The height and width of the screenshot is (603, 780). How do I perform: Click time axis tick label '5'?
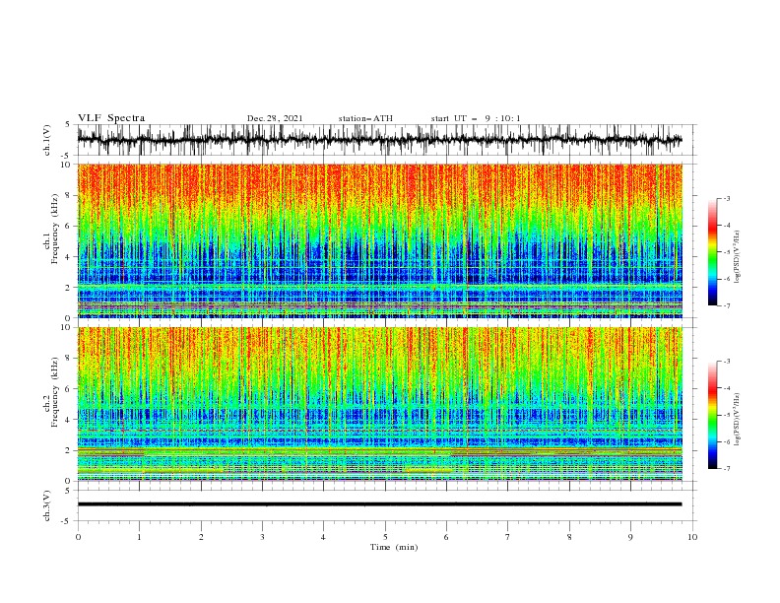pyautogui.click(x=385, y=537)
